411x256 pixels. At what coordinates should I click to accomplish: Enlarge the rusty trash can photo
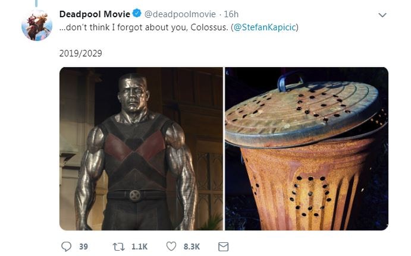(307, 148)
